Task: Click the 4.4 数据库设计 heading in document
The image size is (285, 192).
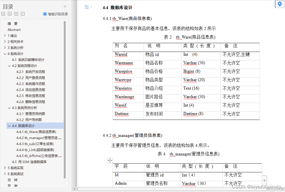Action: (117, 8)
